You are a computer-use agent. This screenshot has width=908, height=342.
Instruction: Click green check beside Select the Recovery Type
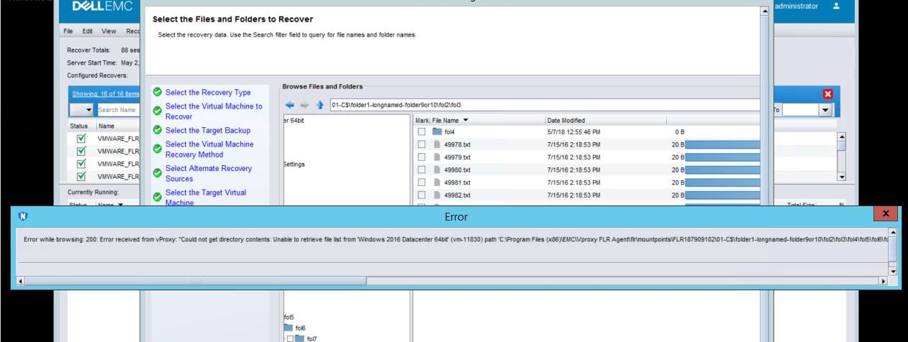(157, 93)
